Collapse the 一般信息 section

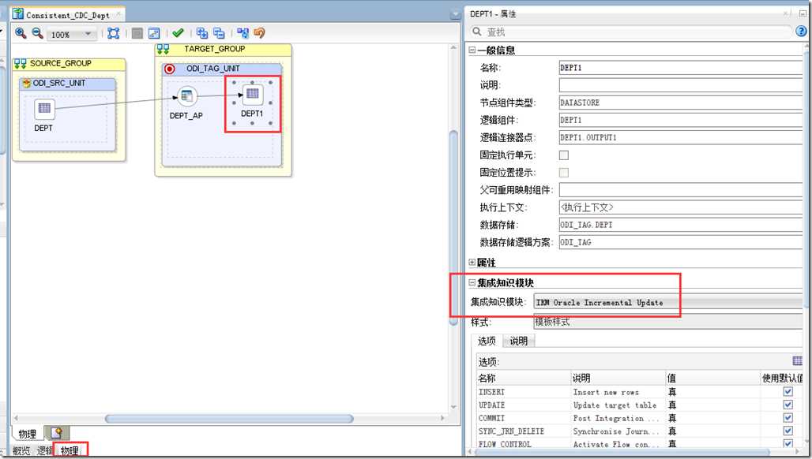point(472,50)
